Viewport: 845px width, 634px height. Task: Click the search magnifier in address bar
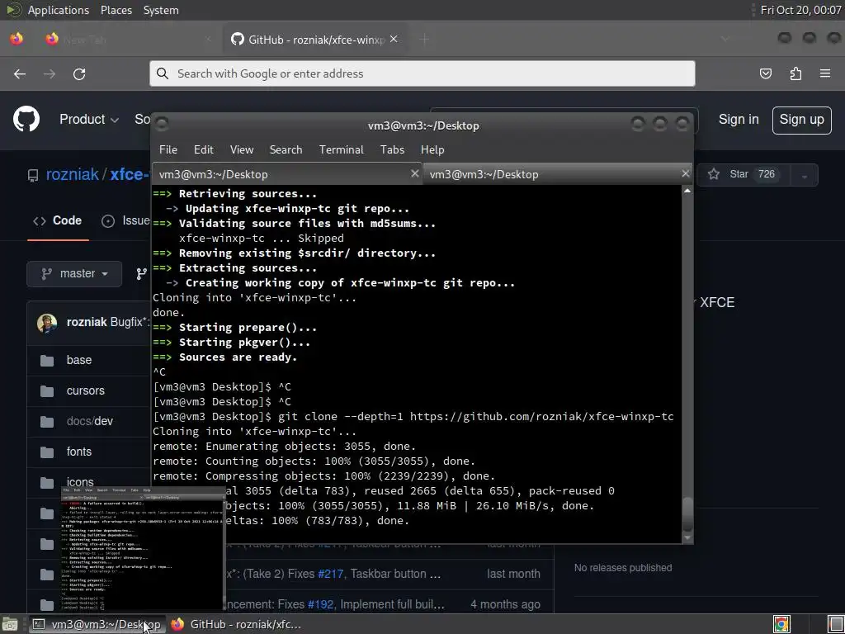coord(163,73)
